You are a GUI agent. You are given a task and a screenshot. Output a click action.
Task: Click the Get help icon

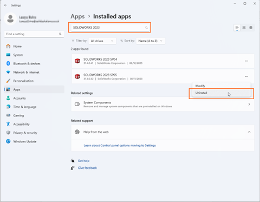(73, 160)
